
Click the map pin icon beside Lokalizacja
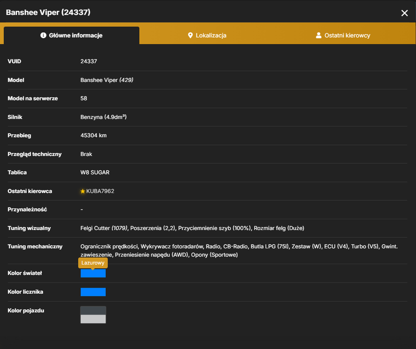click(190, 35)
